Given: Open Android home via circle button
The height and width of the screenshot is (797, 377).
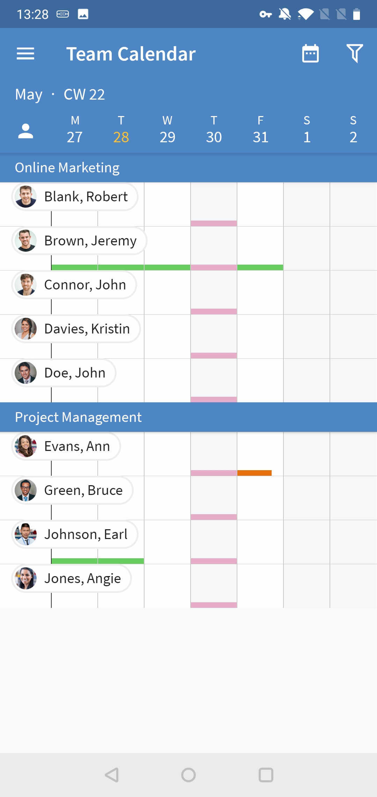Looking at the screenshot, I should pyautogui.click(x=188, y=775).
